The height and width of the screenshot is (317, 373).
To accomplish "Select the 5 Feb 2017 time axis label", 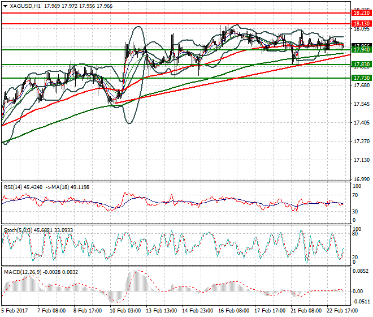I will click(15, 311).
